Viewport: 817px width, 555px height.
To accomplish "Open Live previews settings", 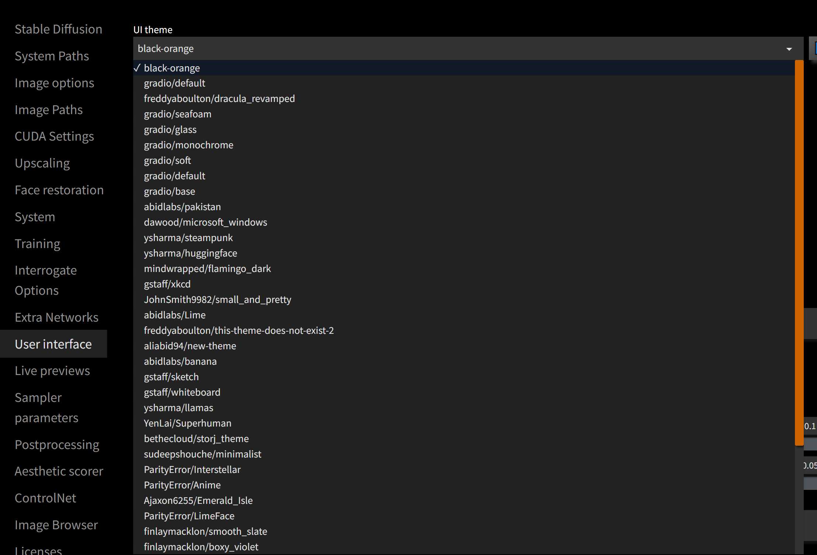I will point(52,371).
